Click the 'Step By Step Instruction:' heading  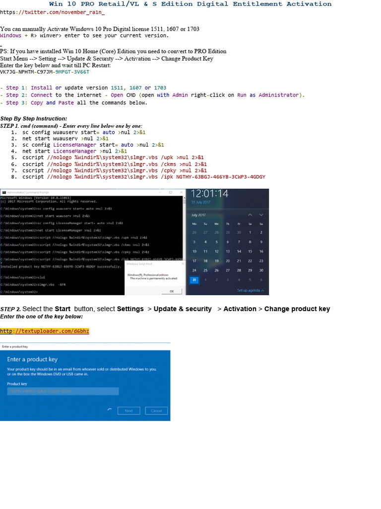34,118
